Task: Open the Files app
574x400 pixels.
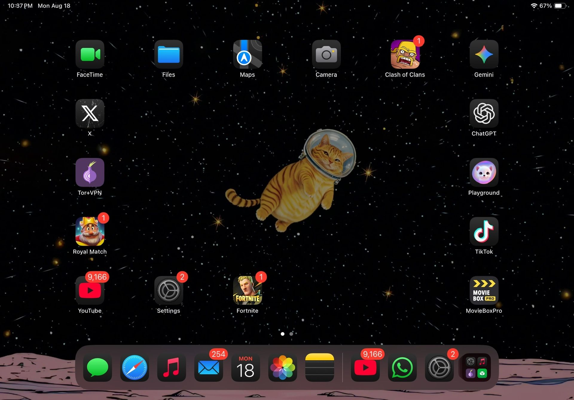Action: pyautogui.click(x=169, y=54)
